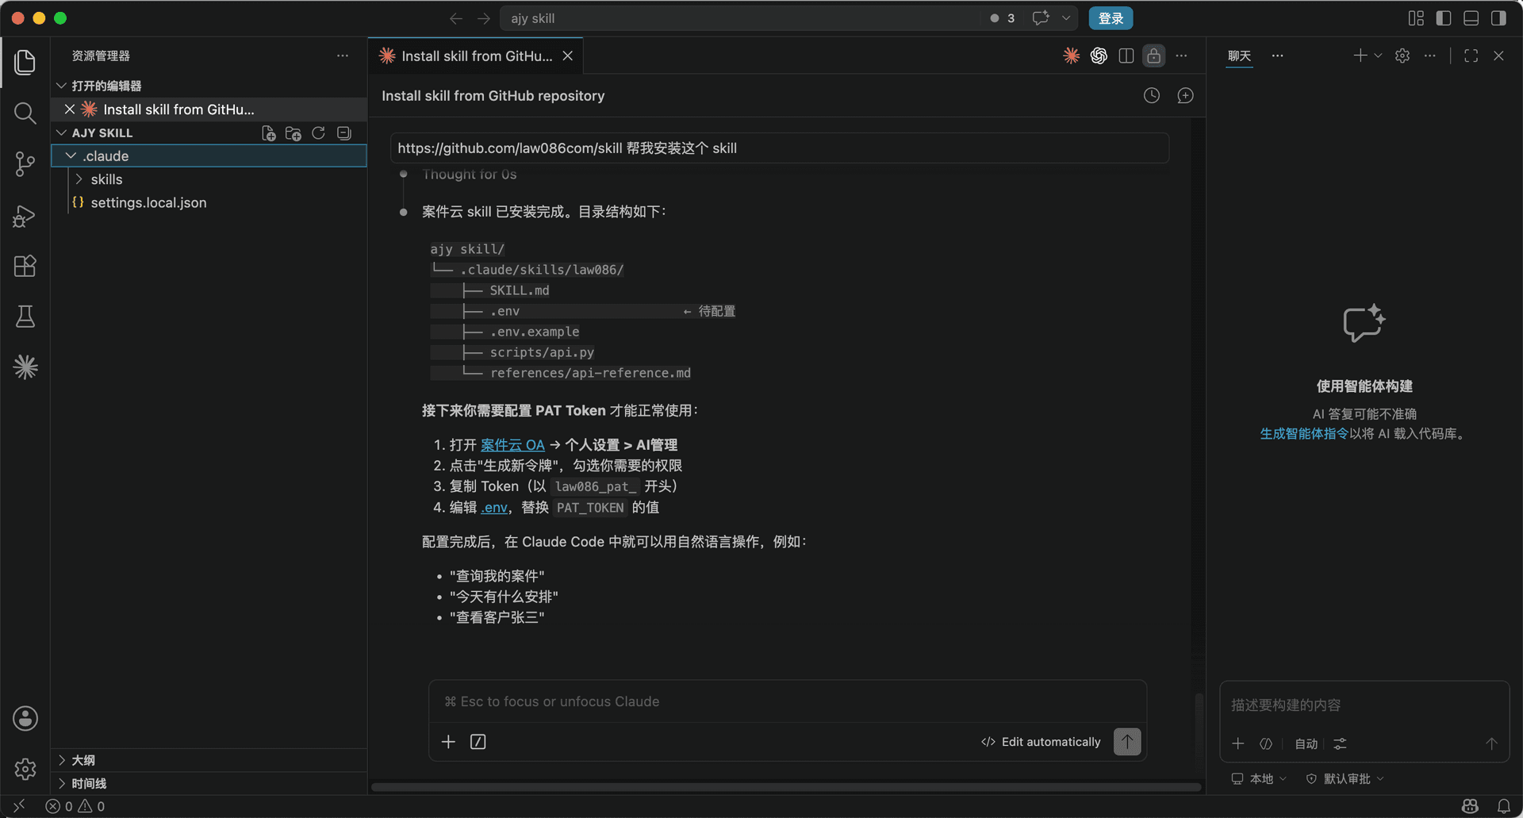Open the Explorer view in activity bar
The height and width of the screenshot is (818, 1523).
25,63
